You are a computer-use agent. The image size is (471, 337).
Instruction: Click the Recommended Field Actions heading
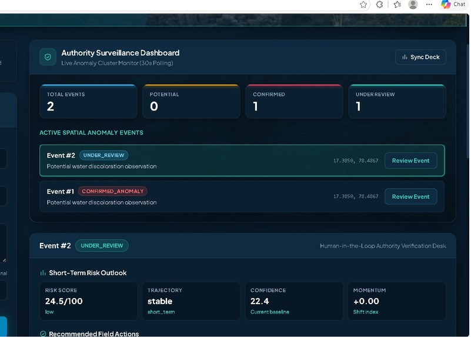[94, 333]
